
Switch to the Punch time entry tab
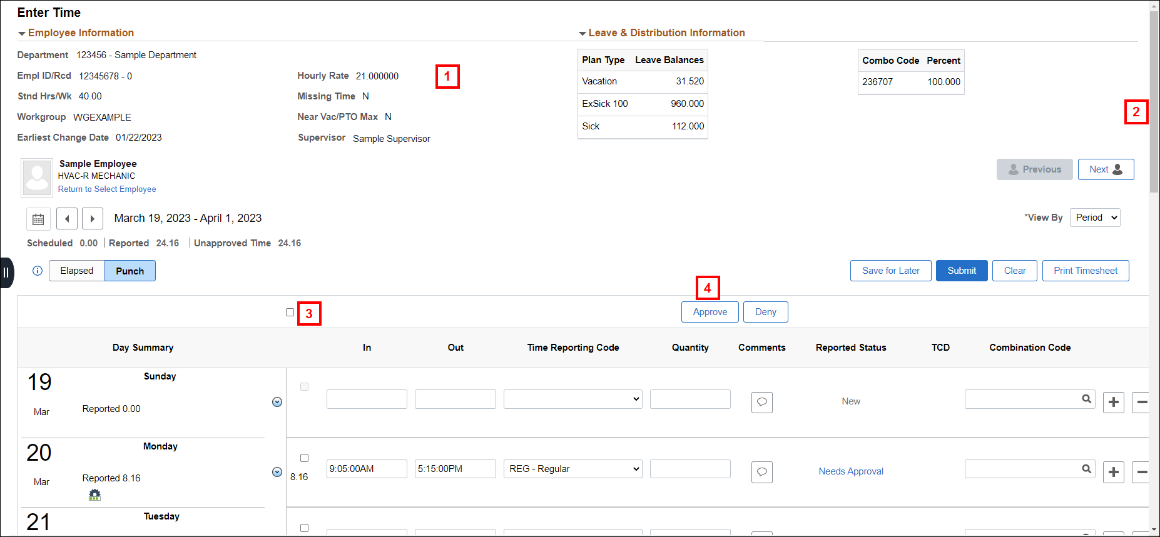130,271
